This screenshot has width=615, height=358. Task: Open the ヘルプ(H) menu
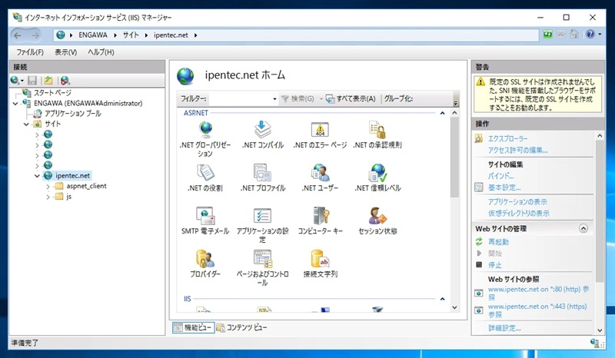(x=101, y=52)
